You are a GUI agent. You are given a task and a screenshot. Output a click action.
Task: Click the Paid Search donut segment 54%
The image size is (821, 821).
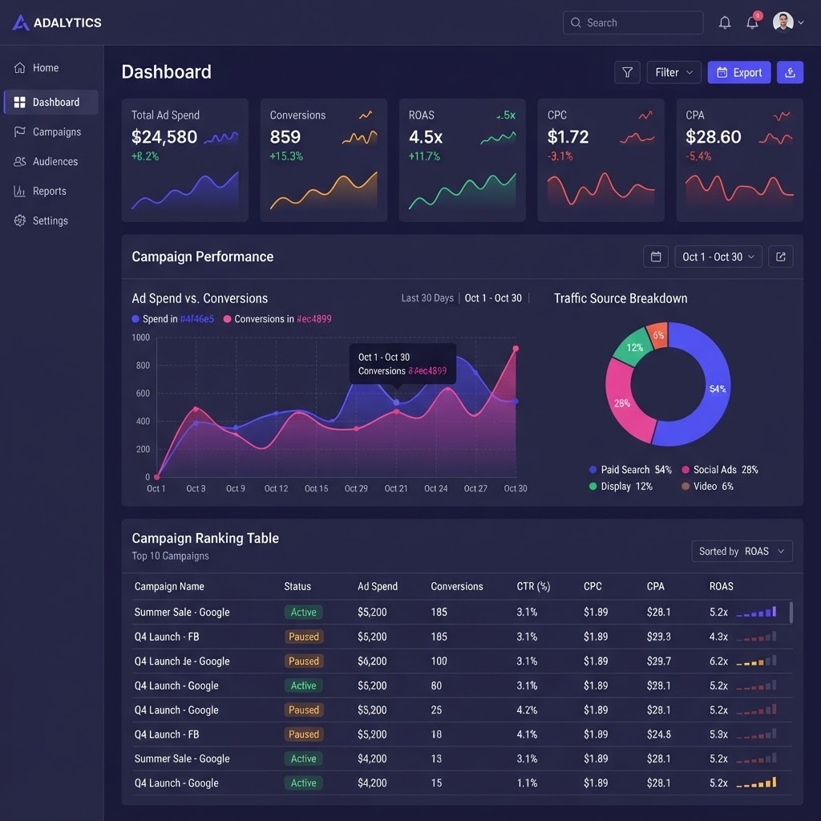[718, 388]
